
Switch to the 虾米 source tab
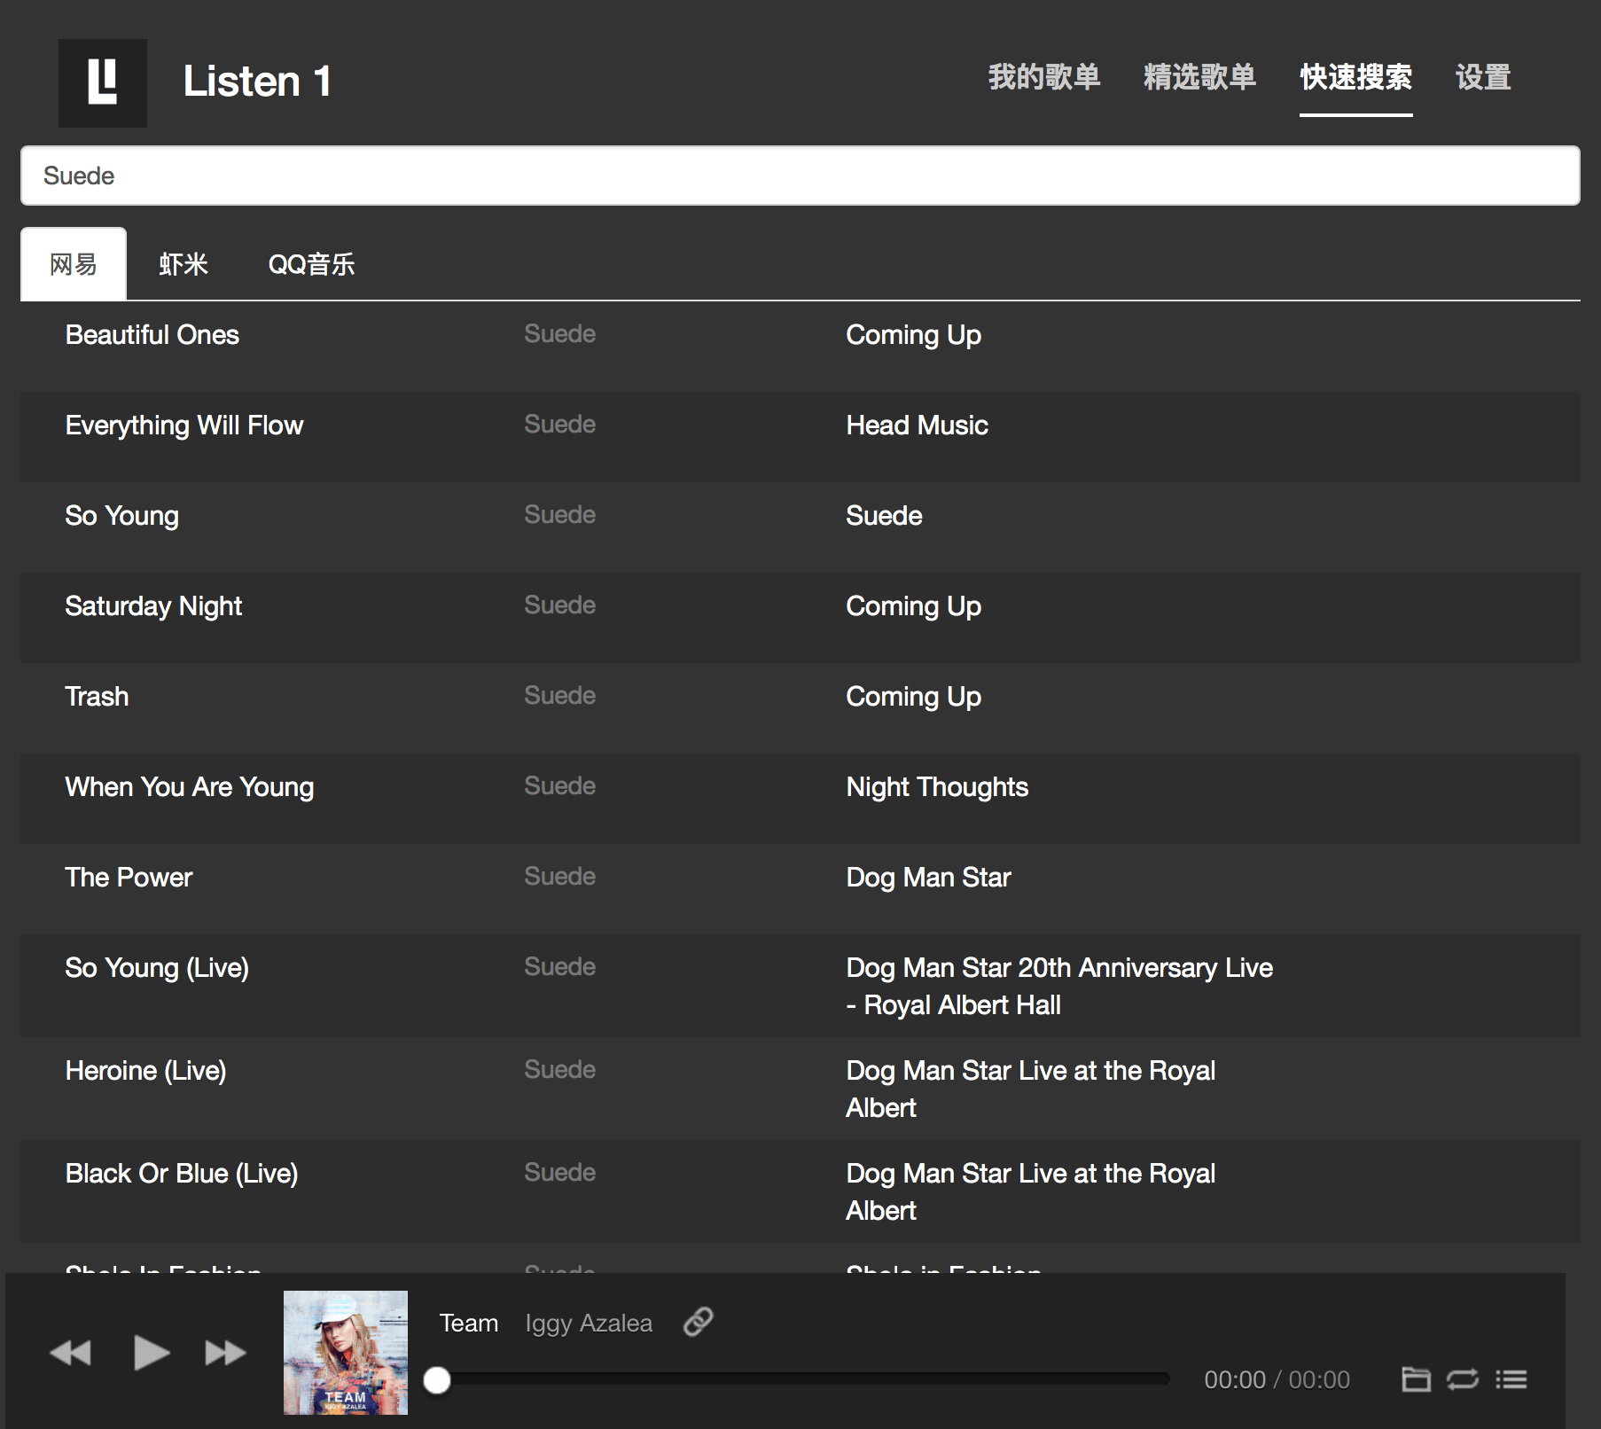coord(184,264)
